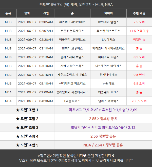The height and width of the screenshot is (167, 152).
Task: Click the time cell '03:15AM'
Action: 46,75
